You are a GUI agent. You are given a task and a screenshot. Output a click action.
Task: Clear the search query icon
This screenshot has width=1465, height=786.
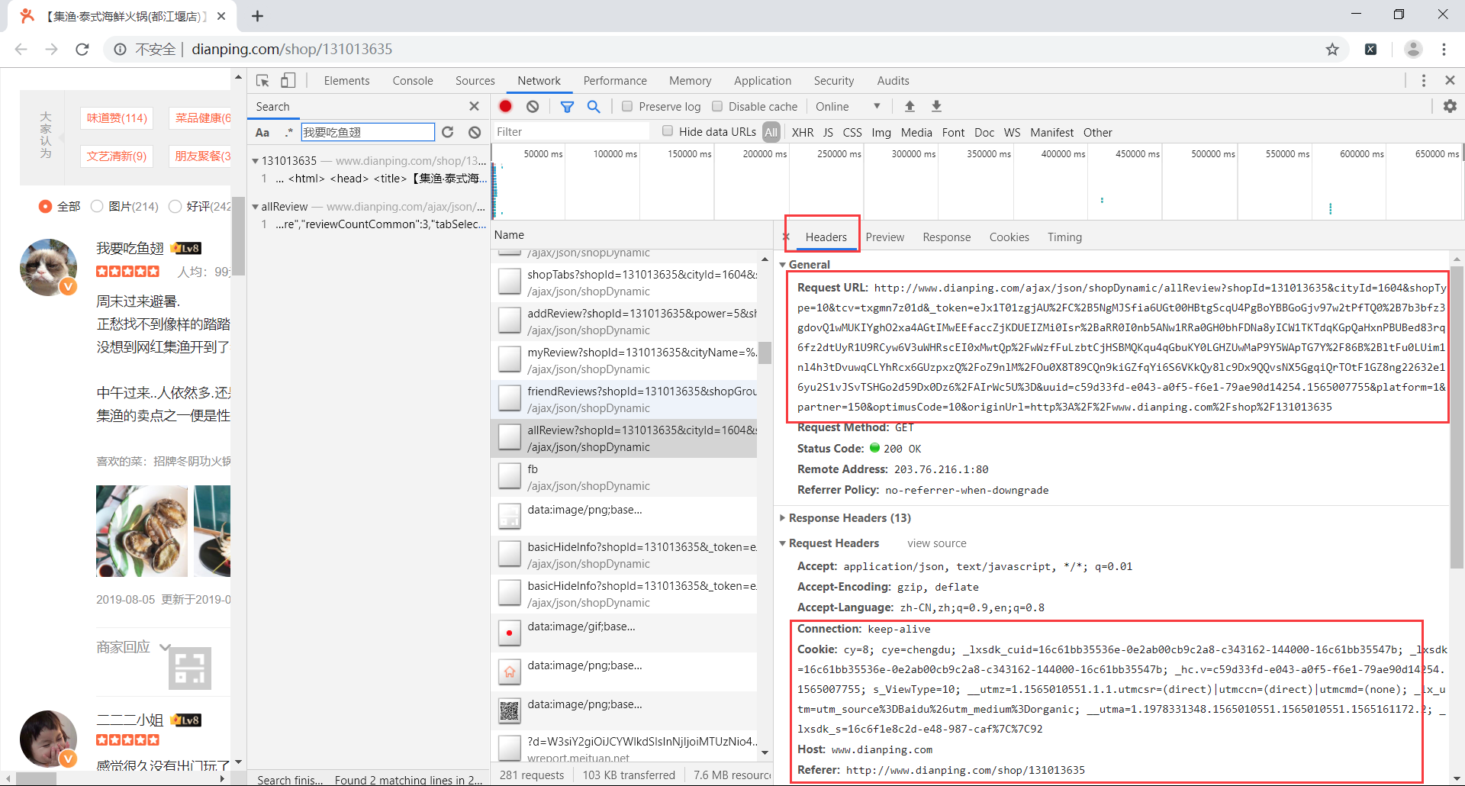coord(475,132)
